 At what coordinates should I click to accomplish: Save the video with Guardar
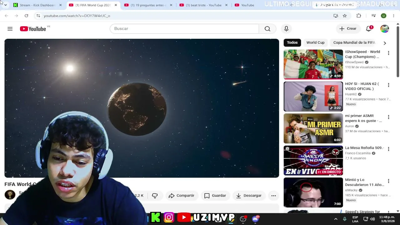[215, 196]
